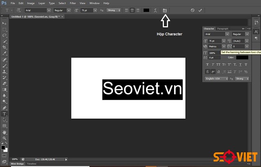
Task: Select the Zoom tool
Action: point(4,138)
